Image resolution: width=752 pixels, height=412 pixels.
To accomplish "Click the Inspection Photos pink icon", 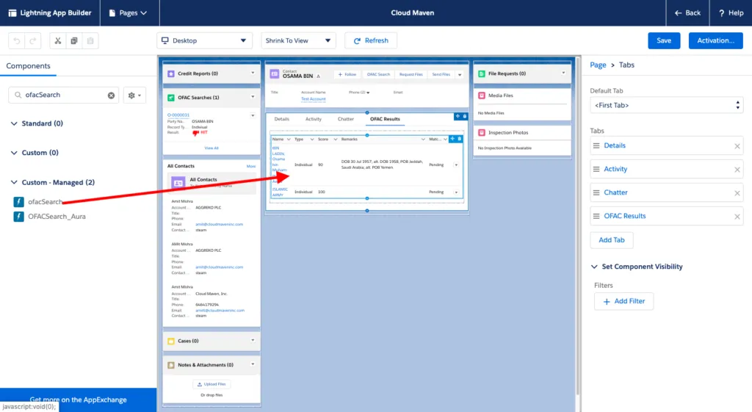I will [x=482, y=133].
